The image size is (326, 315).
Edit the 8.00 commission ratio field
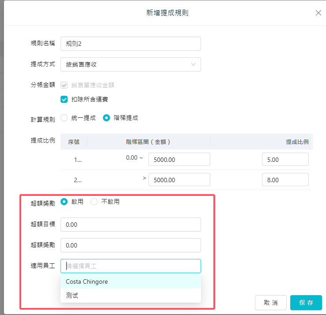coord(285,180)
